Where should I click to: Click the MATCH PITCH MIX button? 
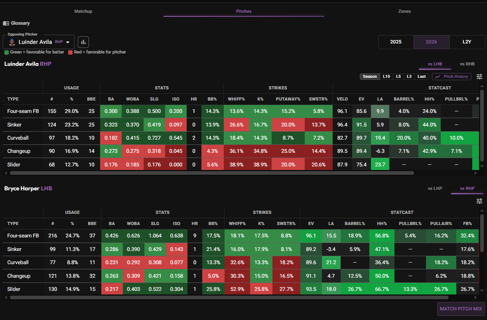(461, 309)
